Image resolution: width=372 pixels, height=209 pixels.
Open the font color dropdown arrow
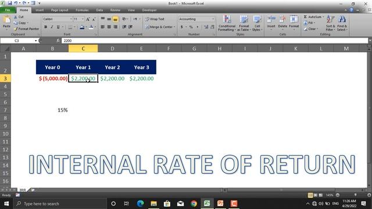(95, 27)
